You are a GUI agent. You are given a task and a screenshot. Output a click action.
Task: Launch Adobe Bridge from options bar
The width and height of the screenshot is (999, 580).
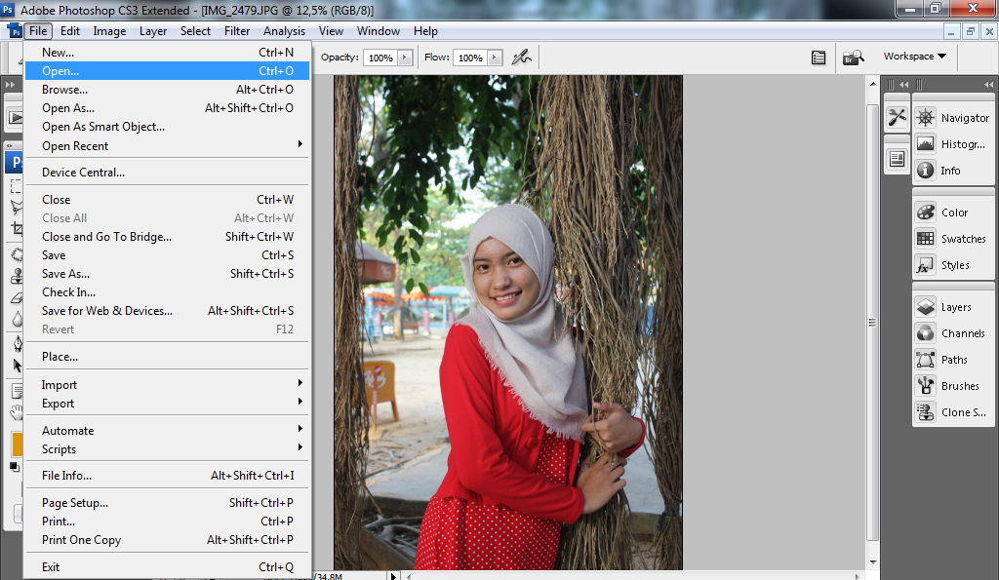(854, 58)
